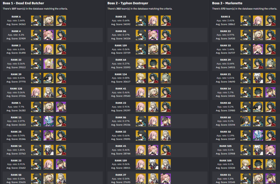The width and height of the screenshot is (280, 184).
Task: Click the Boss 1 - Dead End Butcher heading
Action: point(23,3)
